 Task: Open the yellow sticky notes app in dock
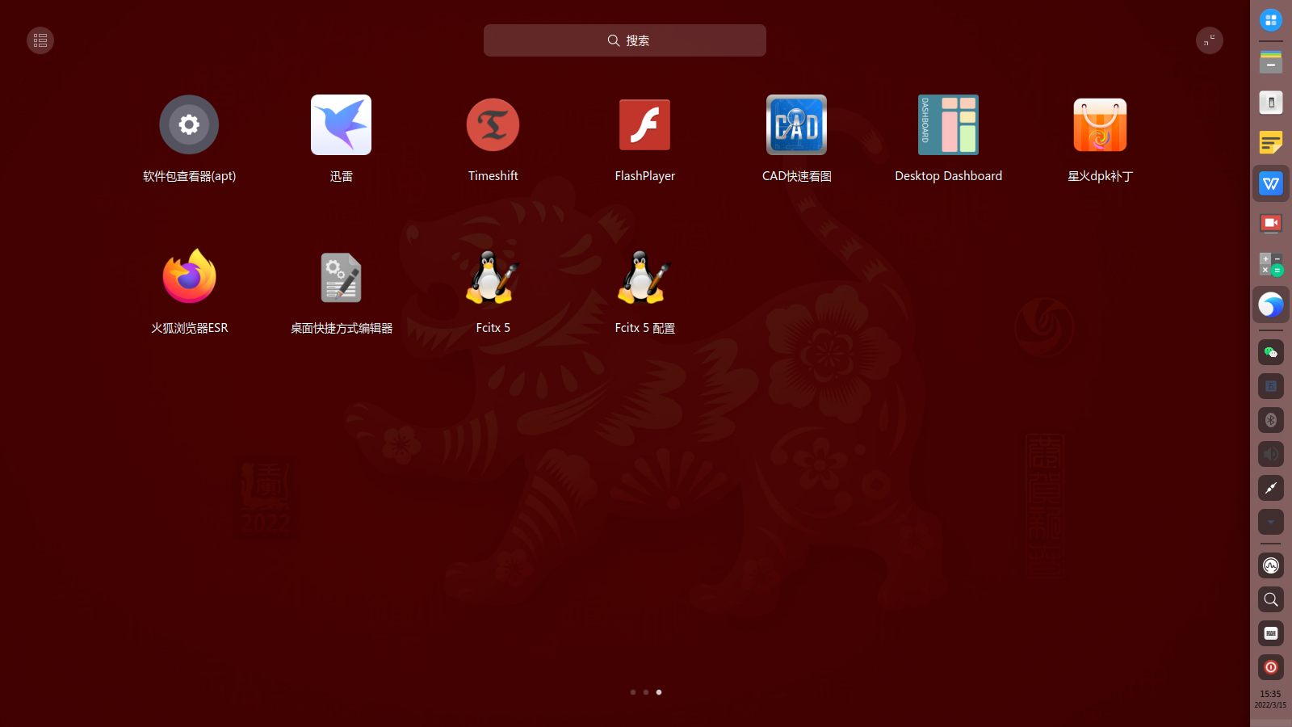[1271, 143]
